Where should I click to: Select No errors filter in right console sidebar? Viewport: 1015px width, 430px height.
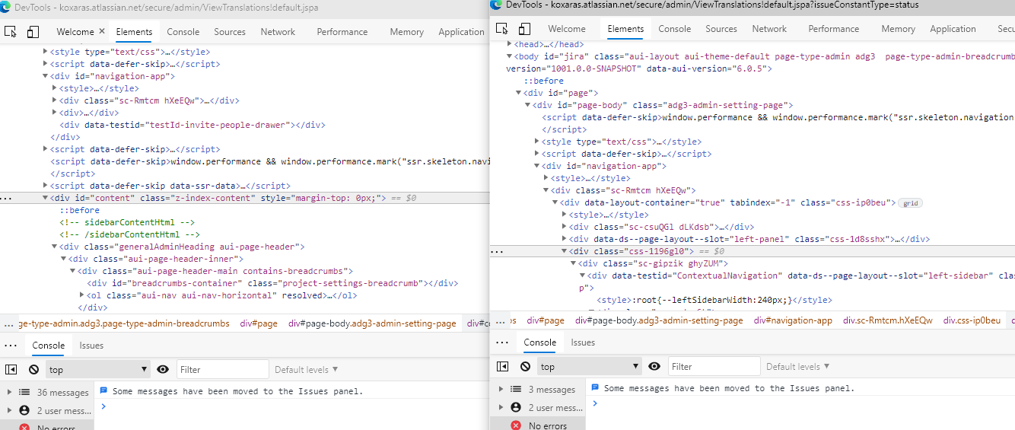pos(539,425)
